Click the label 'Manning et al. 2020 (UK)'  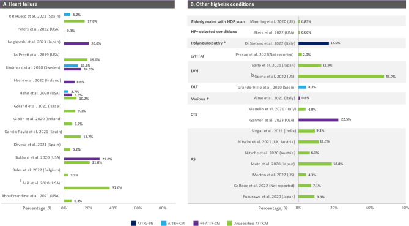coord(272,21)
